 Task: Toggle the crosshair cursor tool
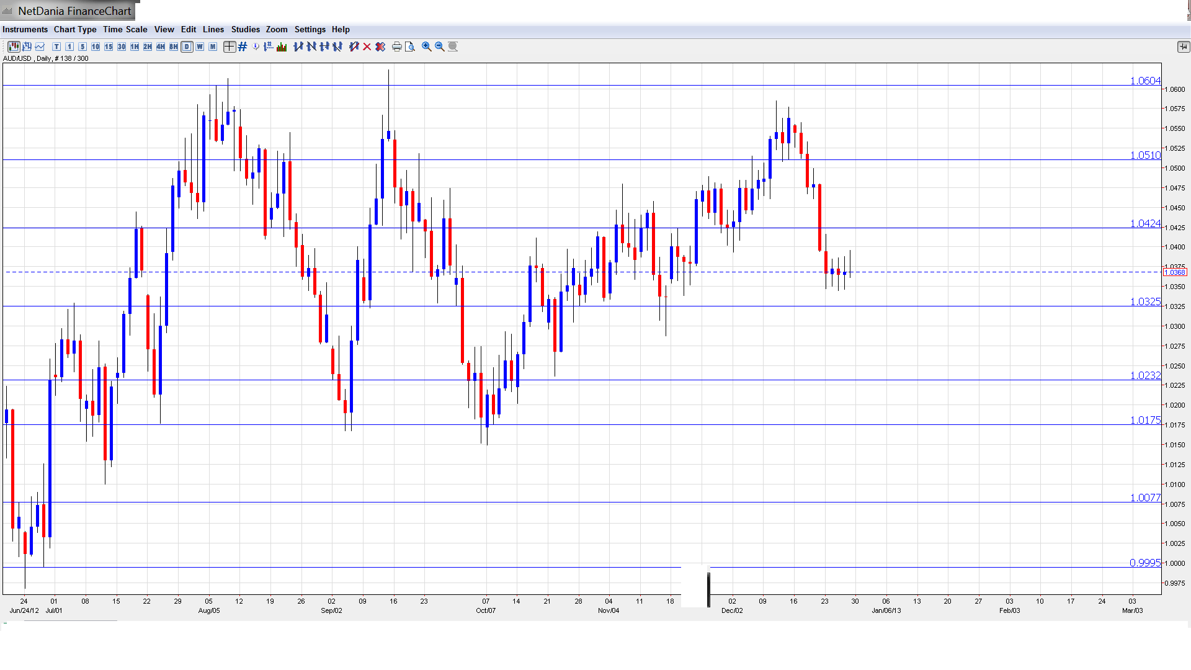pyautogui.click(x=230, y=47)
